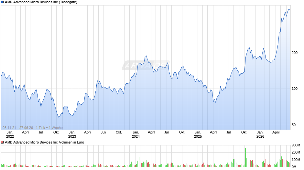Viewport: 304px width, 170px height.
Task: Click the 'Jan. 2023' time axis label
Action: [72, 134]
